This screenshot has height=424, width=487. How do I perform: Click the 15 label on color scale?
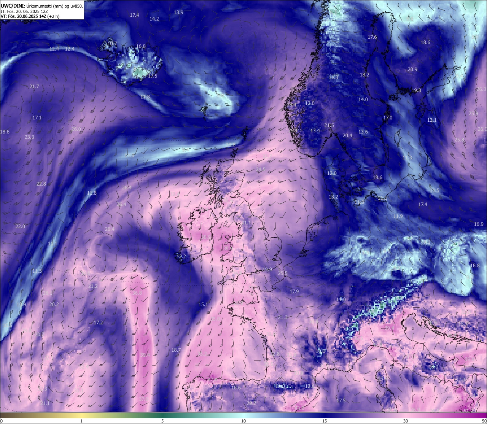325,421
